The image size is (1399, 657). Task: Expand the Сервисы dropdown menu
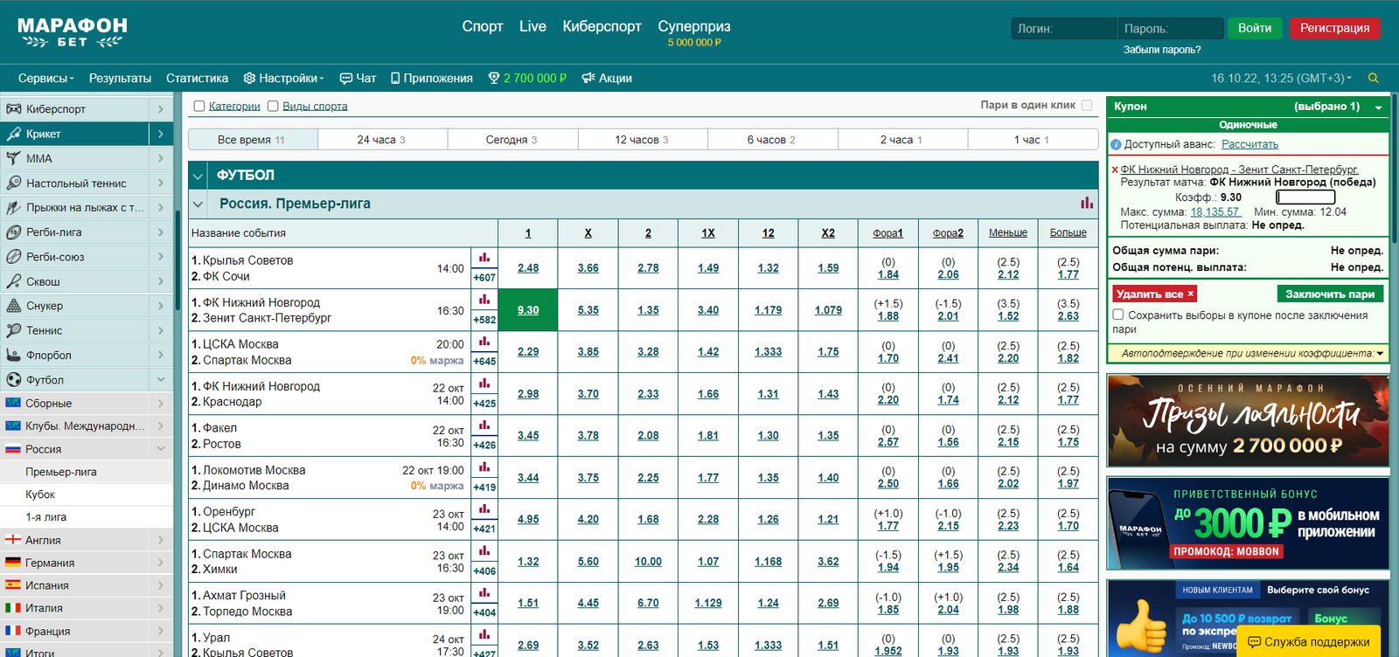[x=46, y=78]
